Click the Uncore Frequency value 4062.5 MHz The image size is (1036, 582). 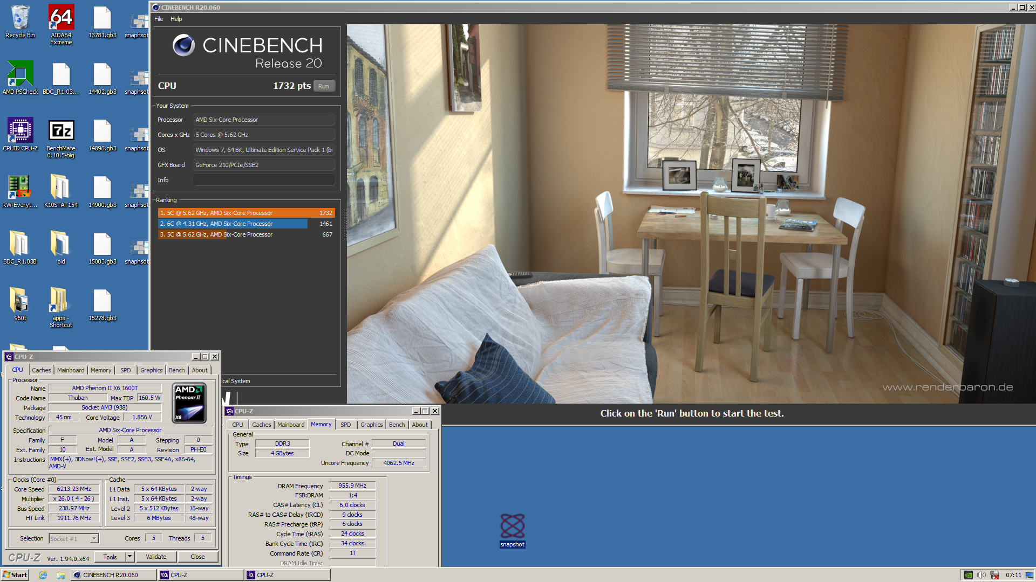(399, 463)
